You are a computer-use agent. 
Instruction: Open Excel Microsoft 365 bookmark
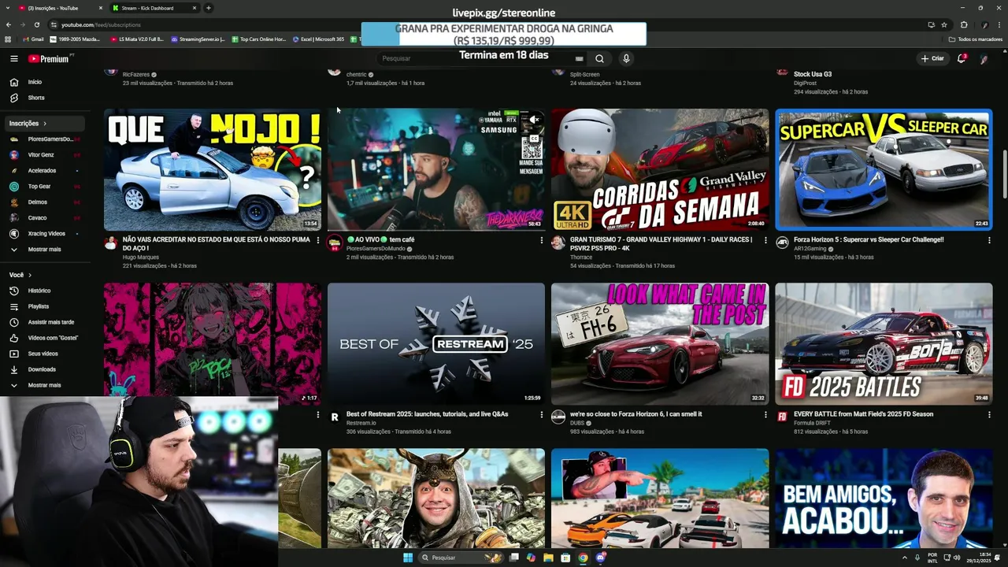click(x=318, y=39)
